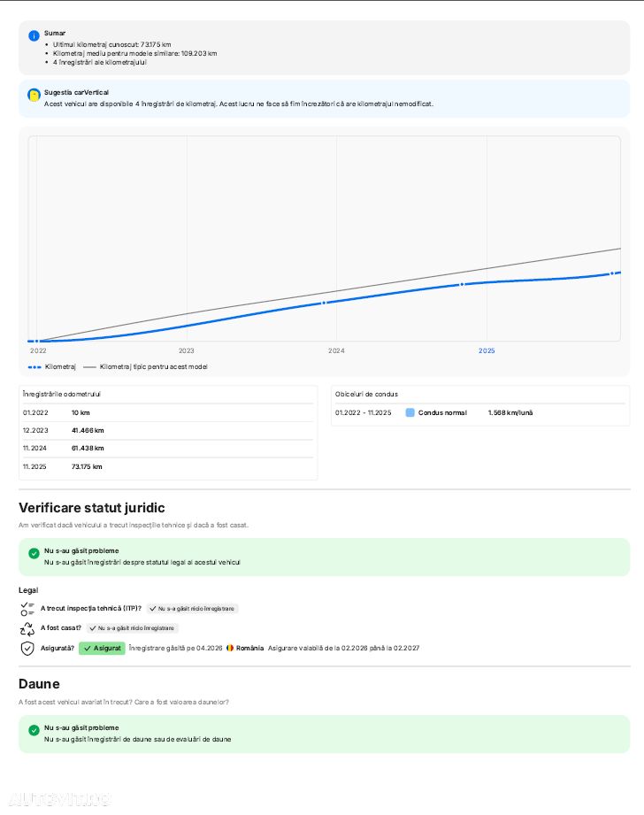Click the shield icon beside 'Asigurată?'
Screen dimensions: 644x815
tap(27, 649)
